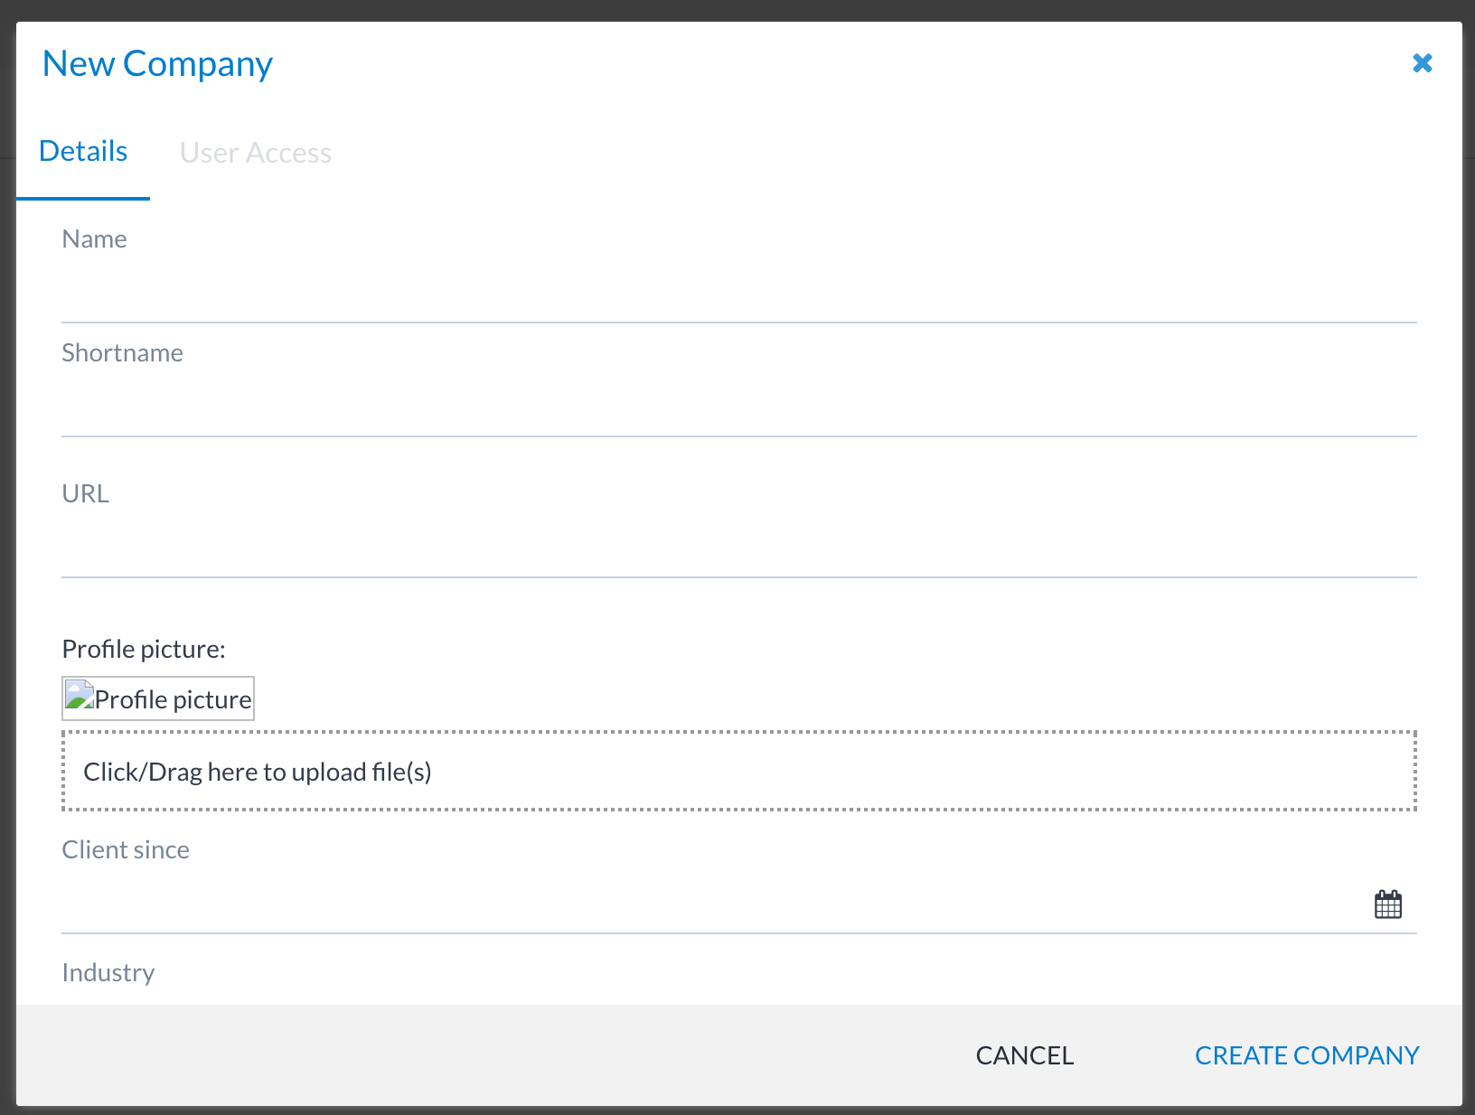Close the New Company dialog with X
This screenshot has height=1115, width=1475.
click(x=1422, y=63)
